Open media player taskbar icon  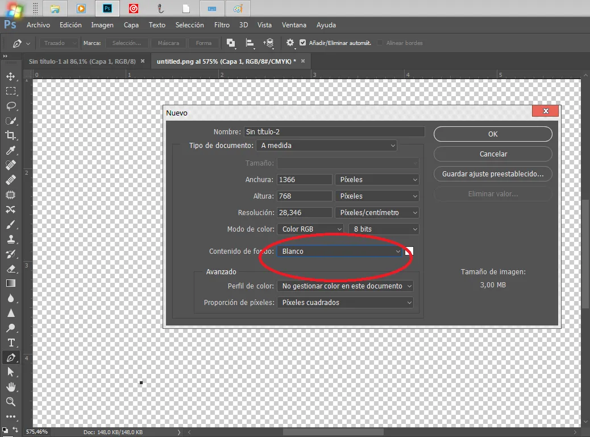[81, 9]
